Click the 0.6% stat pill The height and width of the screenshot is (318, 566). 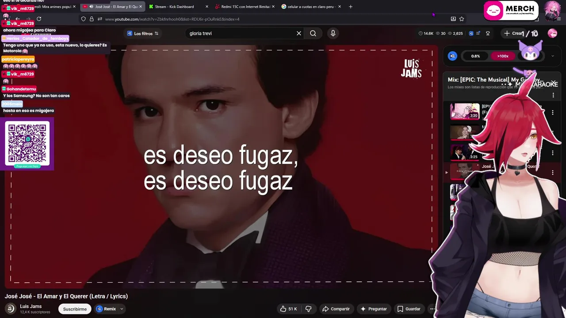click(x=475, y=56)
